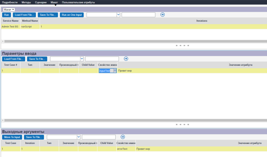
Task: Go to previous record set in top applet
Action: pyautogui.click(x=180, y=46)
